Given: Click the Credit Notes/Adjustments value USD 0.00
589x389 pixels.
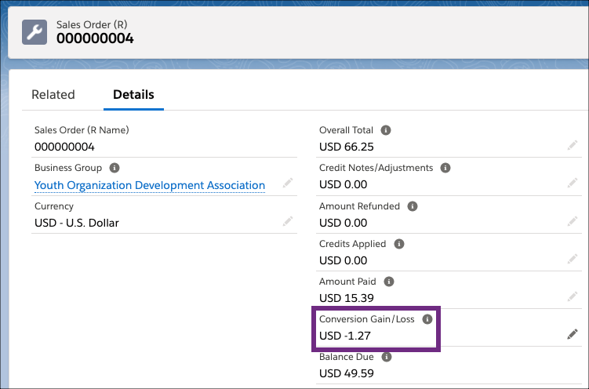Looking at the screenshot, I should tap(343, 185).
